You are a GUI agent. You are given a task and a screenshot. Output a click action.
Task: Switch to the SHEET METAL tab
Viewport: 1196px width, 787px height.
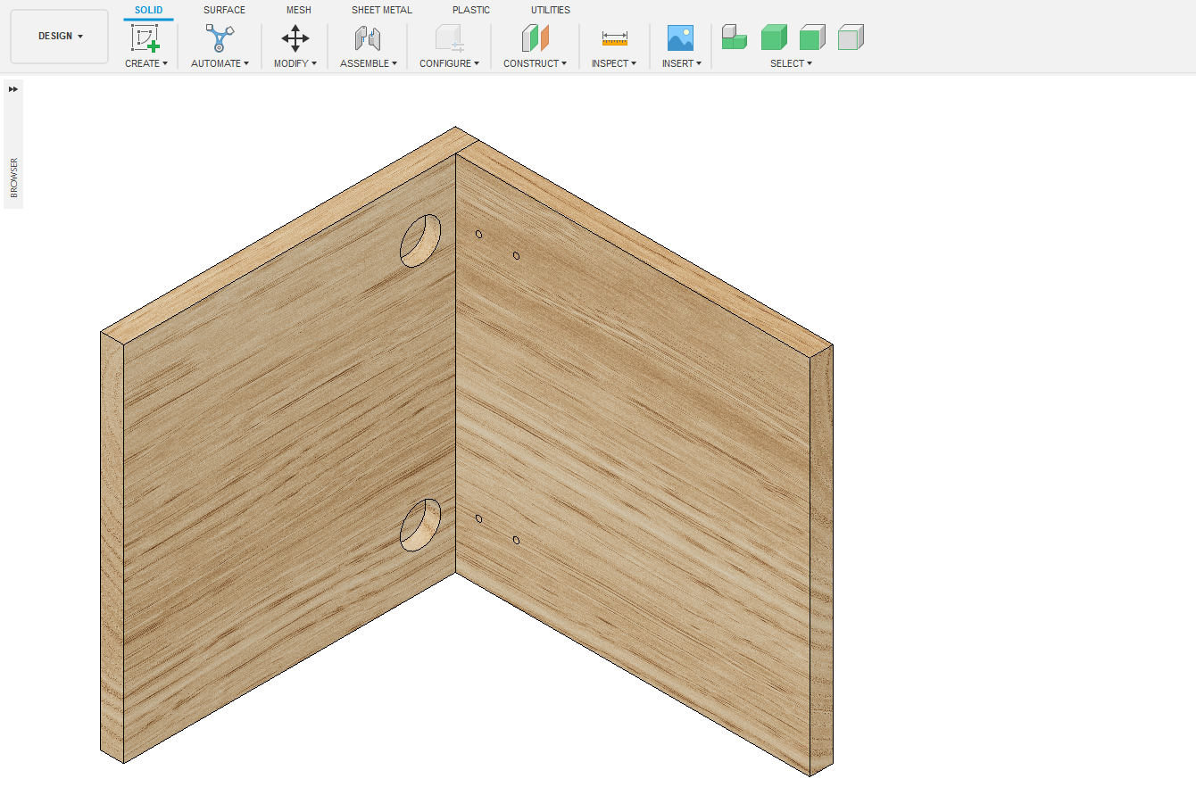point(381,10)
